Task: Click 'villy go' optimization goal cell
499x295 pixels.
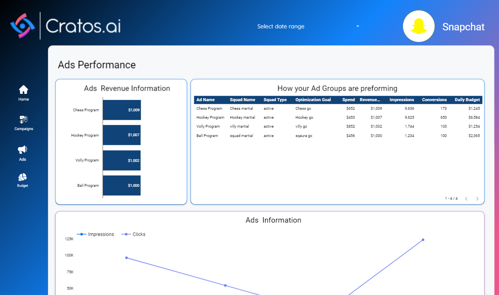Action: click(x=301, y=126)
